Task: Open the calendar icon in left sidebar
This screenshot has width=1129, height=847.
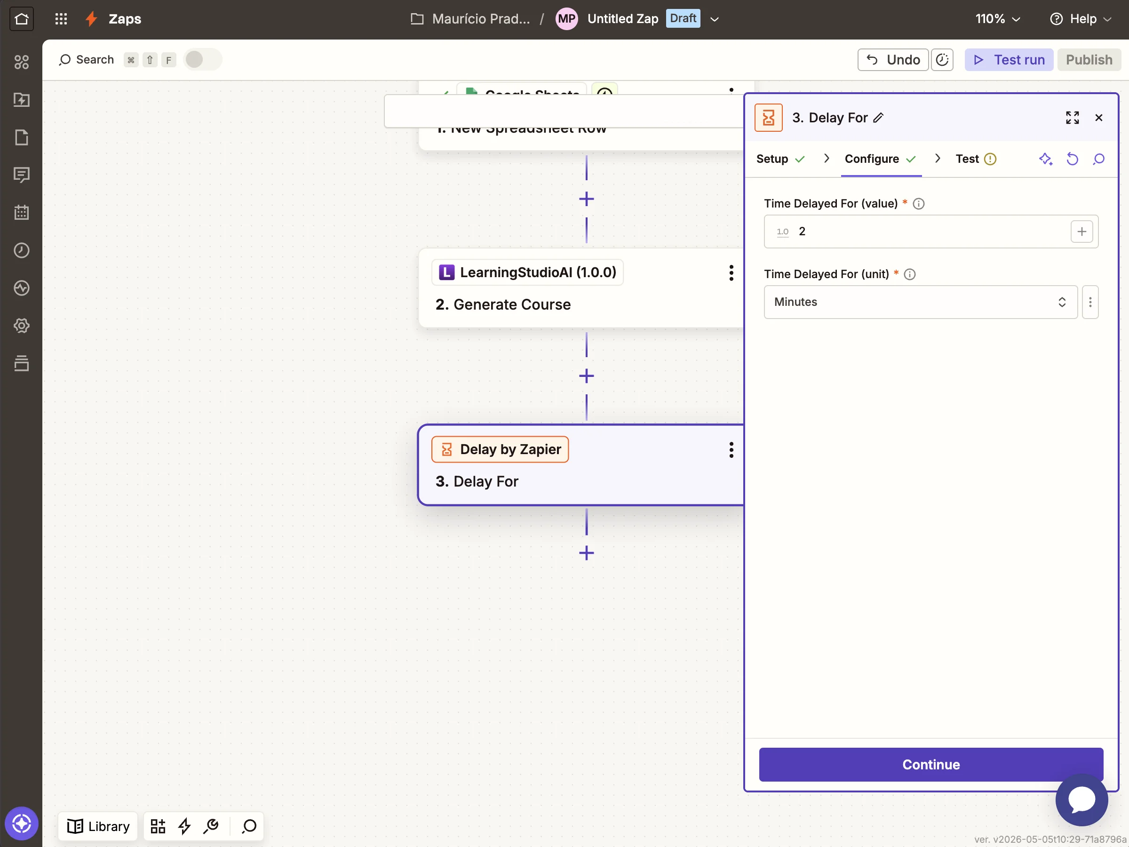Action: point(22,212)
